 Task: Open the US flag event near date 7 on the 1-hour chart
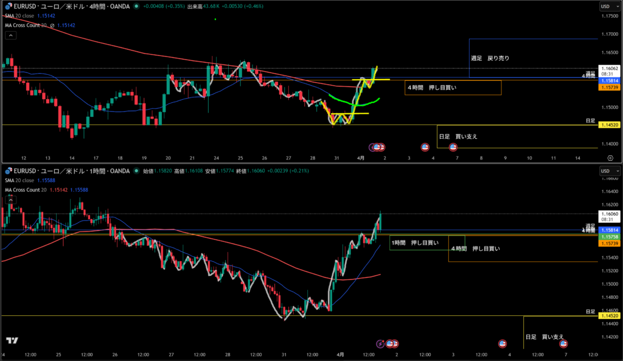[x=563, y=343]
